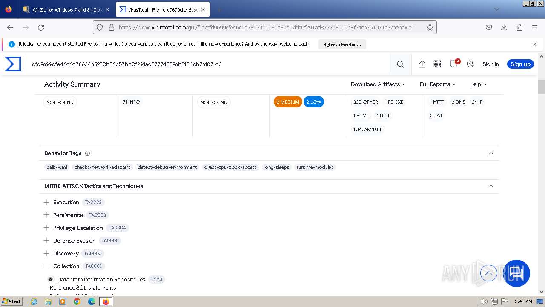This screenshot has height=307, width=545.
Task: Open Edge from the taskbar
Action: [92, 301]
